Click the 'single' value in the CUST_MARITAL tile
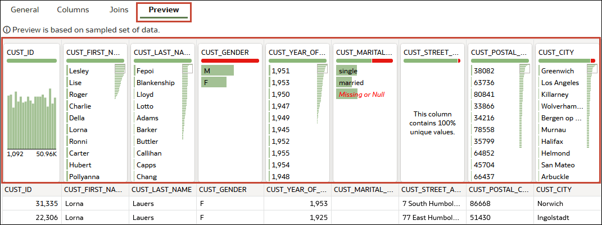The height and width of the screenshot is (225, 602). point(346,71)
